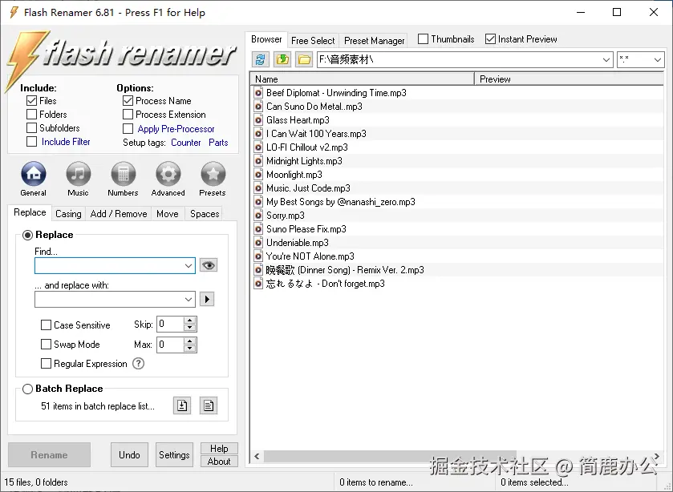Click the edit batch replace list icon
673x492 pixels.
209,405
